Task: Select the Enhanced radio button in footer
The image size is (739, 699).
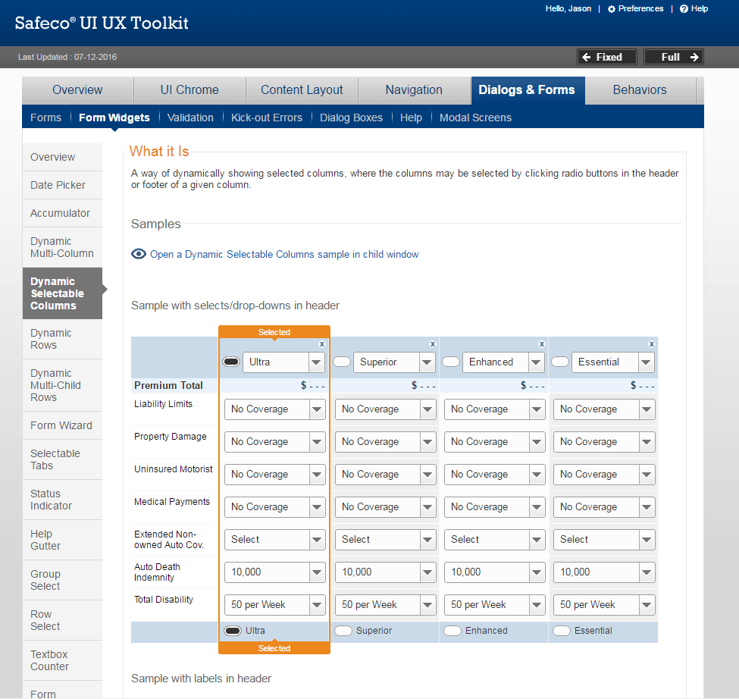Action: [x=452, y=631]
